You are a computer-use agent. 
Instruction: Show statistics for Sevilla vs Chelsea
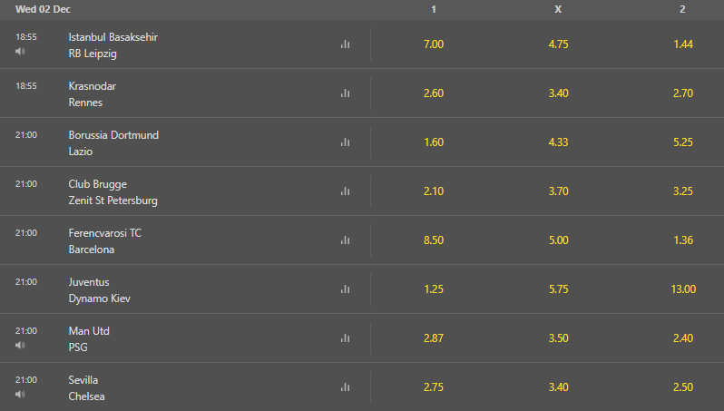(345, 387)
